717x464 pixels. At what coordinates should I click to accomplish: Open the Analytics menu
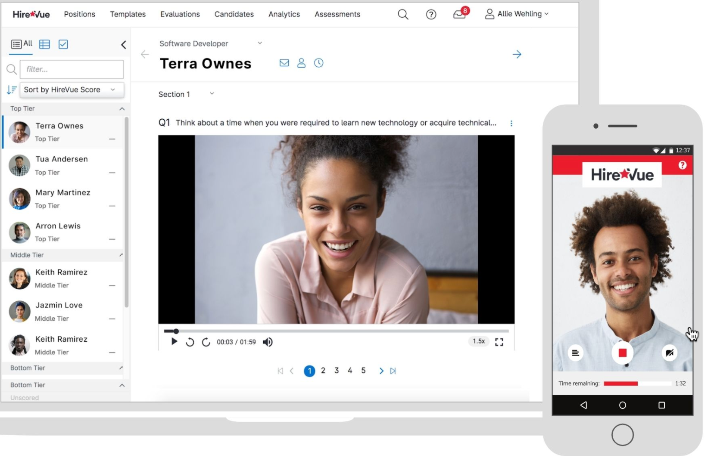(284, 14)
